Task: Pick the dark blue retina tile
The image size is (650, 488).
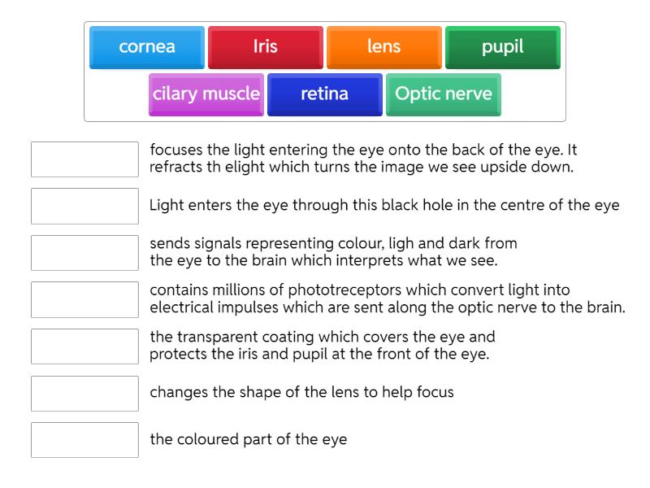Action: click(x=325, y=94)
